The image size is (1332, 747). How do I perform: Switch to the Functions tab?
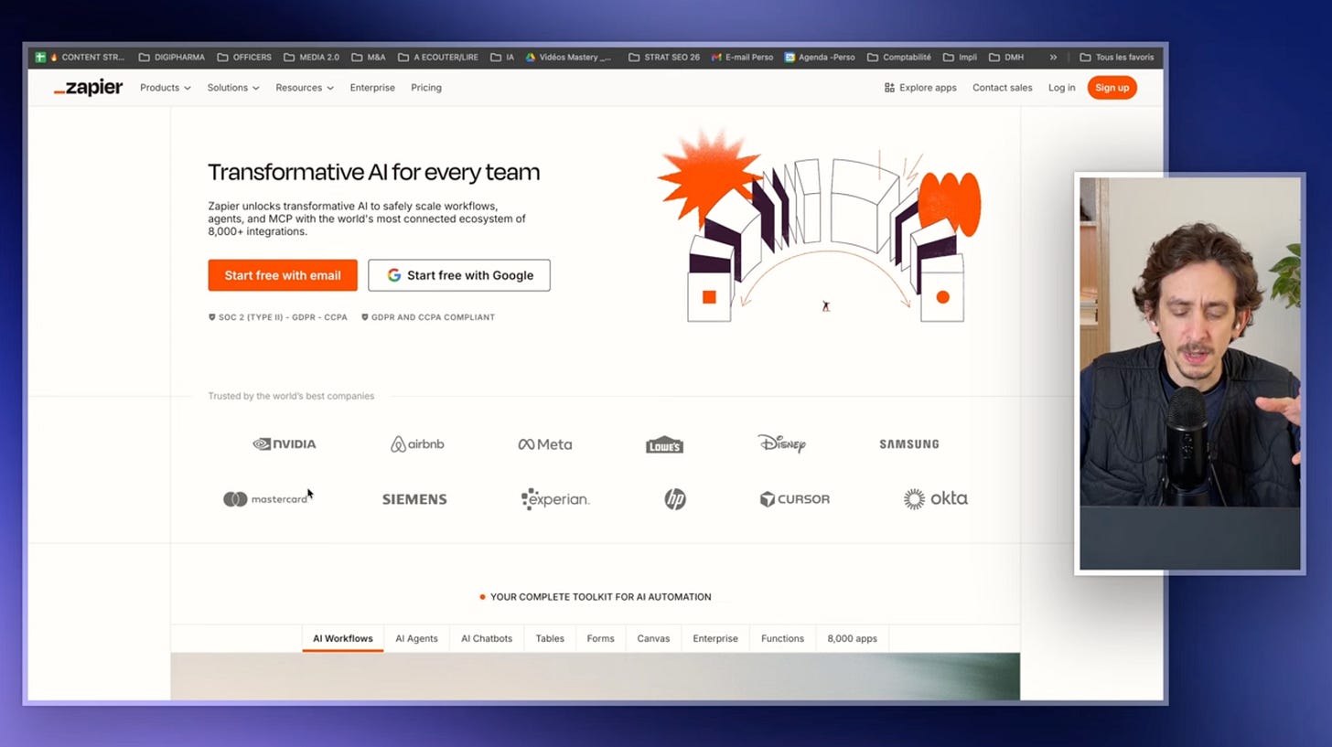pos(782,638)
